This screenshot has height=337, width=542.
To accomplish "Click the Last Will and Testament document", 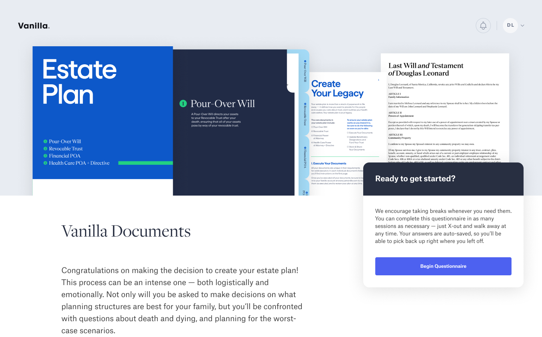I will click(x=445, y=108).
